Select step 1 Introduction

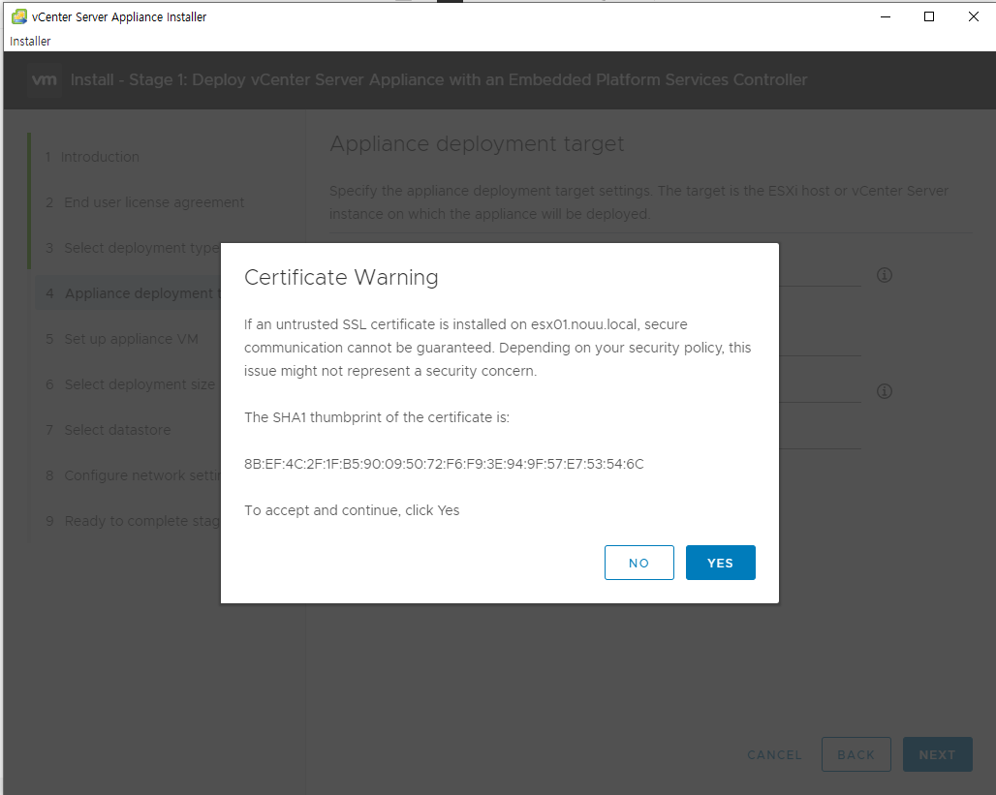[x=92, y=157]
